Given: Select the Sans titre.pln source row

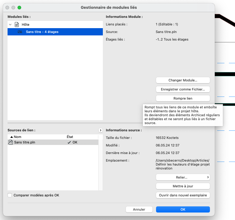Looking at the screenshot, I should coord(53,142).
